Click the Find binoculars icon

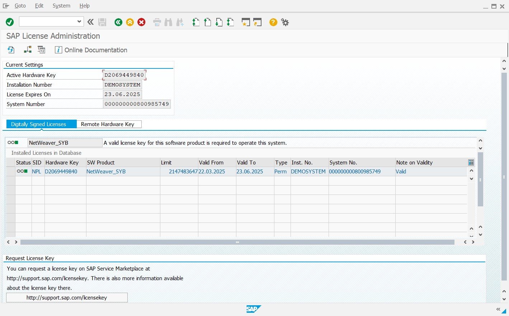tap(168, 22)
